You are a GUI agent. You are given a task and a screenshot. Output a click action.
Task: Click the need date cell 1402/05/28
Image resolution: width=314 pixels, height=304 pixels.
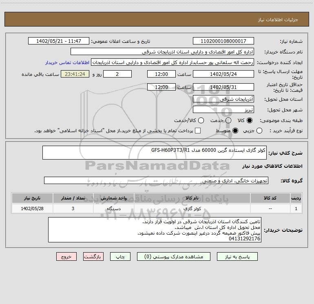coord(32,209)
